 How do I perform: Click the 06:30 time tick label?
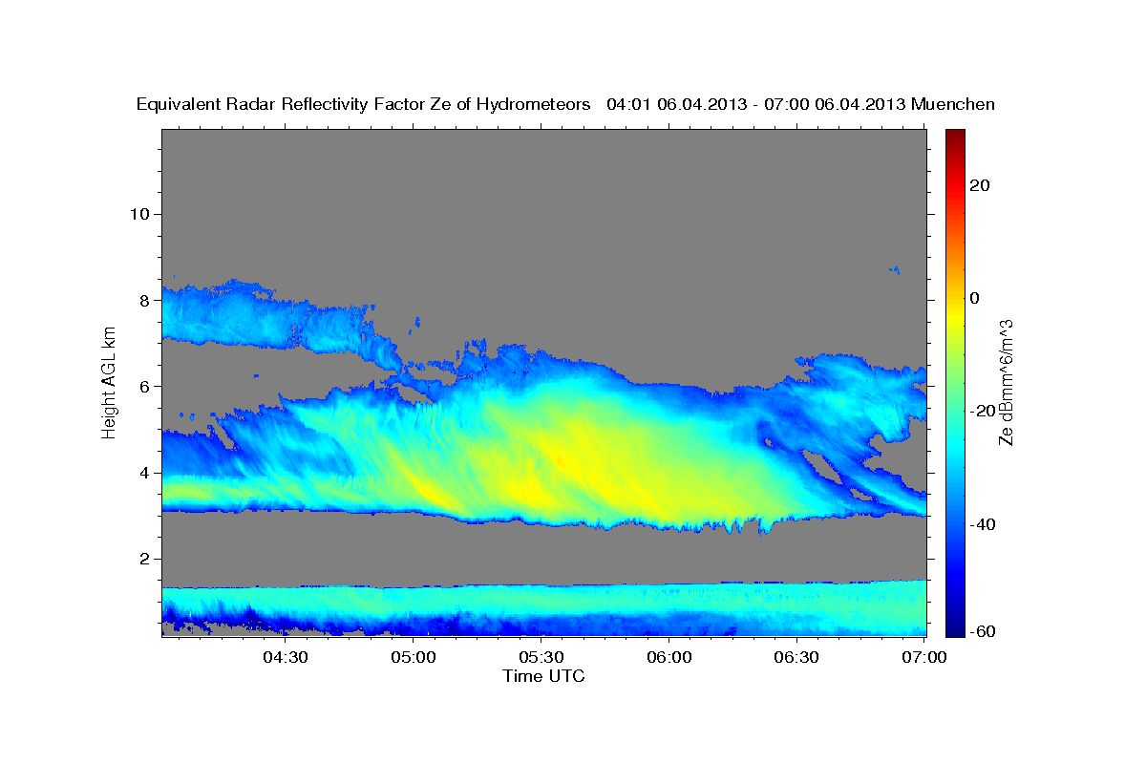797,658
